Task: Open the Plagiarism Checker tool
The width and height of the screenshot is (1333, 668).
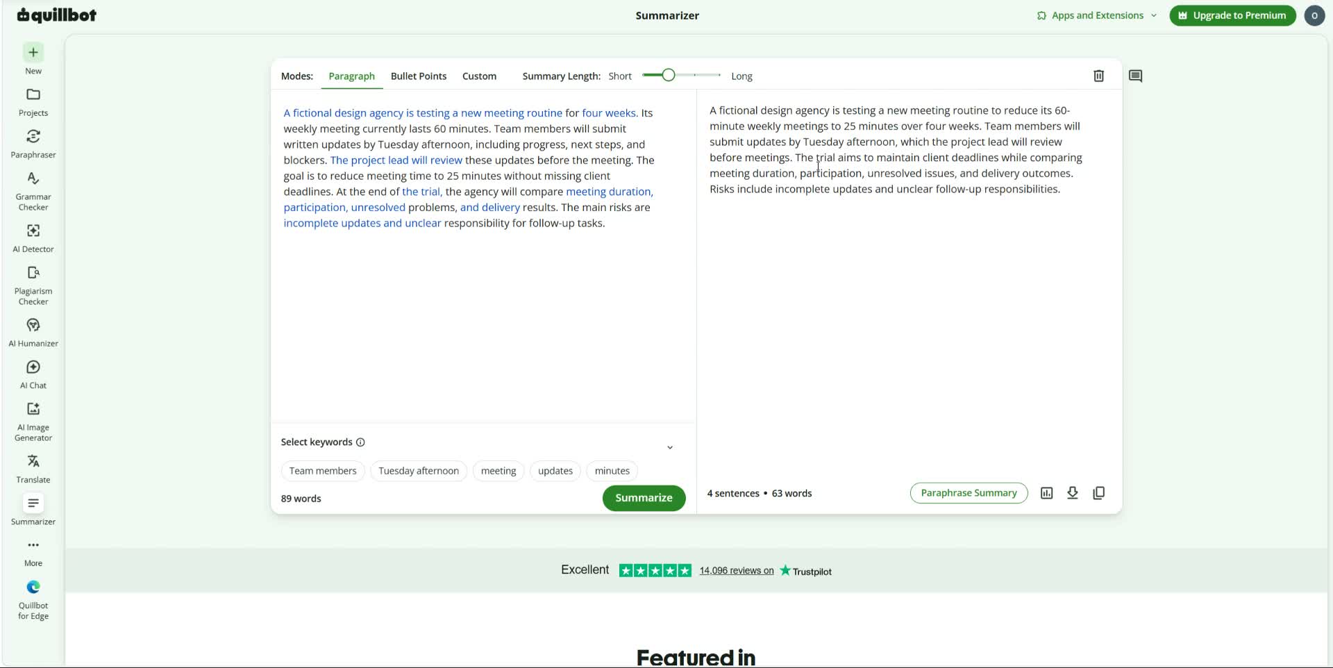Action: click(33, 285)
